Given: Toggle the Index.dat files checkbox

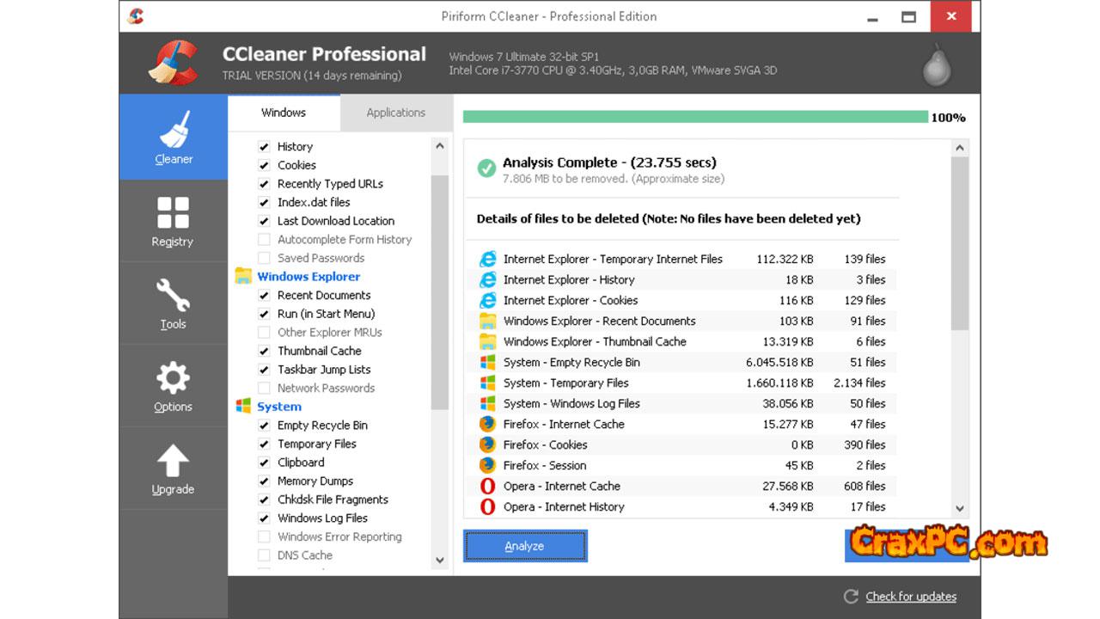Looking at the screenshot, I should [x=264, y=203].
